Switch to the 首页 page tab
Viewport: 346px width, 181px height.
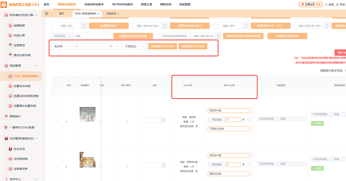pyautogui.click(x=62, y=14)
